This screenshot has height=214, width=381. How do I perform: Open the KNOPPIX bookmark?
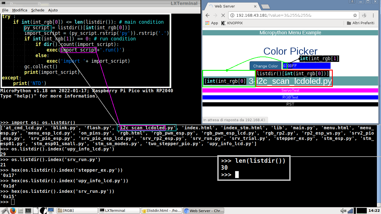pos(233,23)
